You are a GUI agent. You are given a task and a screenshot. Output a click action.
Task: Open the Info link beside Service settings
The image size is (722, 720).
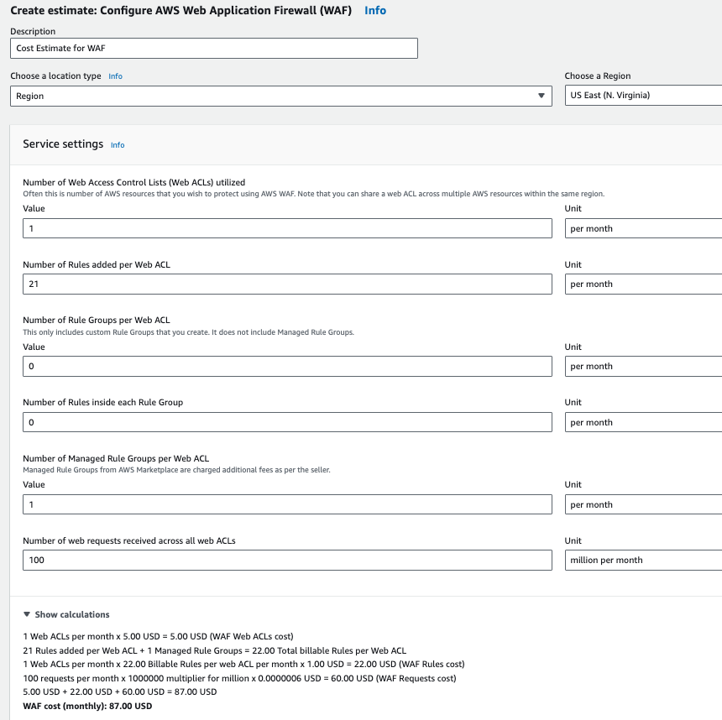pyautogui.click(x=118, y=145)
